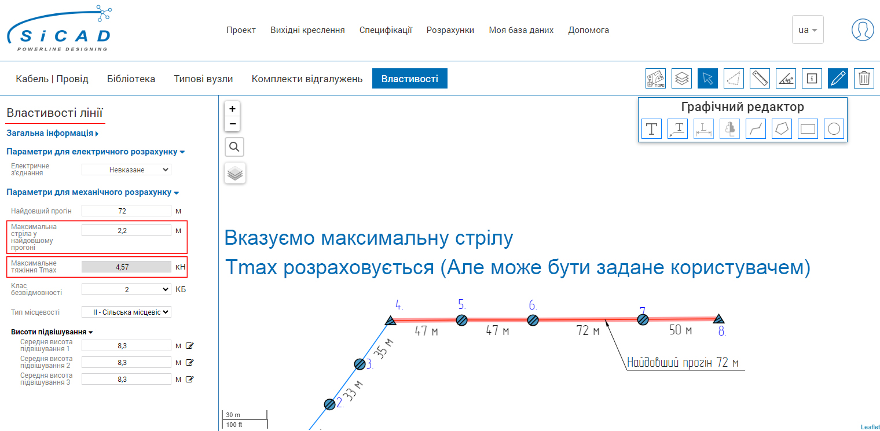The image size is (880, 431).
Task: Select the text tool in Графічний редактор
Action: [651, 129]
